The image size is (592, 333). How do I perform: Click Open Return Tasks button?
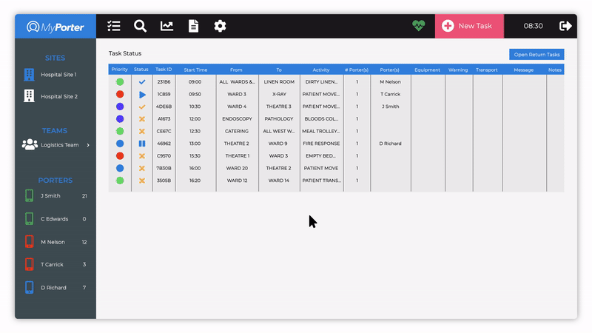coord(536,54)
